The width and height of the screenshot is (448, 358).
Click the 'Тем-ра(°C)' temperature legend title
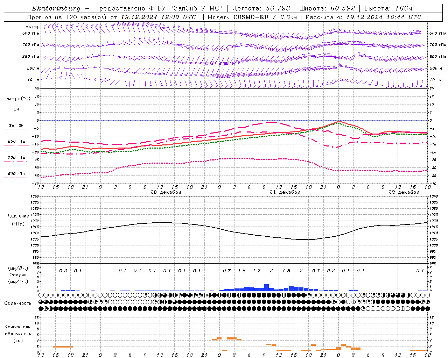click(x=16, y=99)
